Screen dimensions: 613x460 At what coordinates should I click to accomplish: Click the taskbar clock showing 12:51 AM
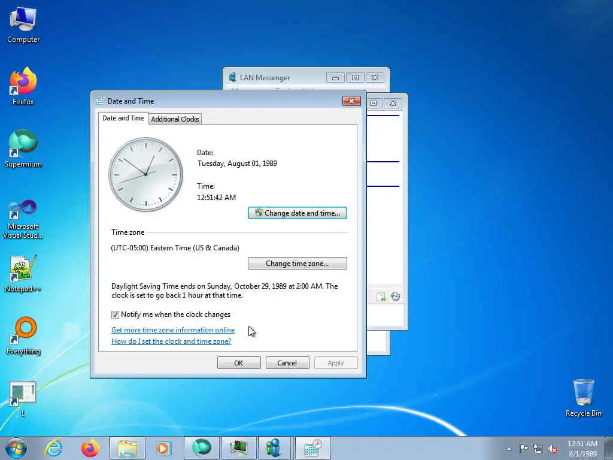tap(582, 449)
